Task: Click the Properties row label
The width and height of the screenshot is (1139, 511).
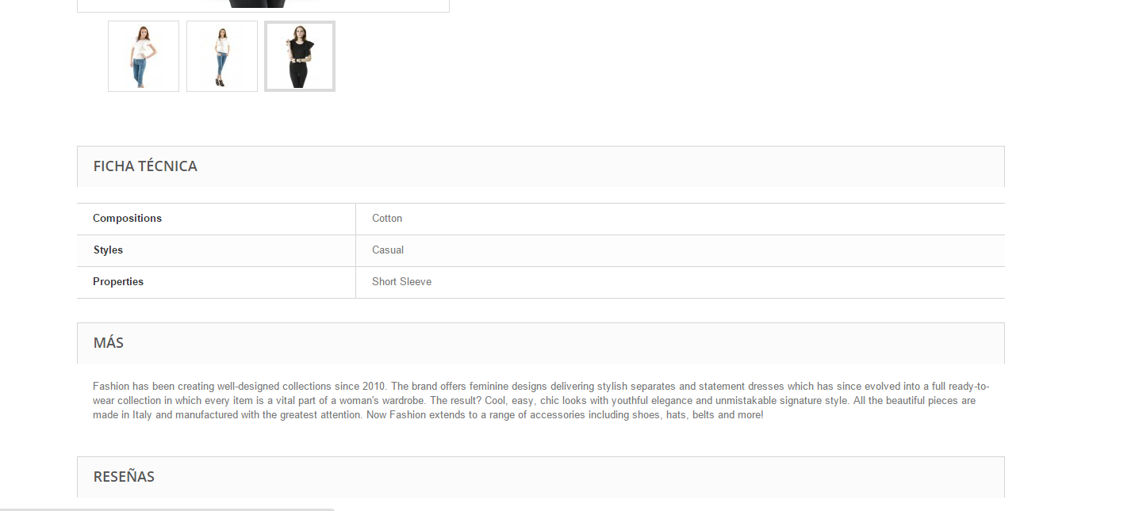Action: pyautogui.click(x=118, y=282)
